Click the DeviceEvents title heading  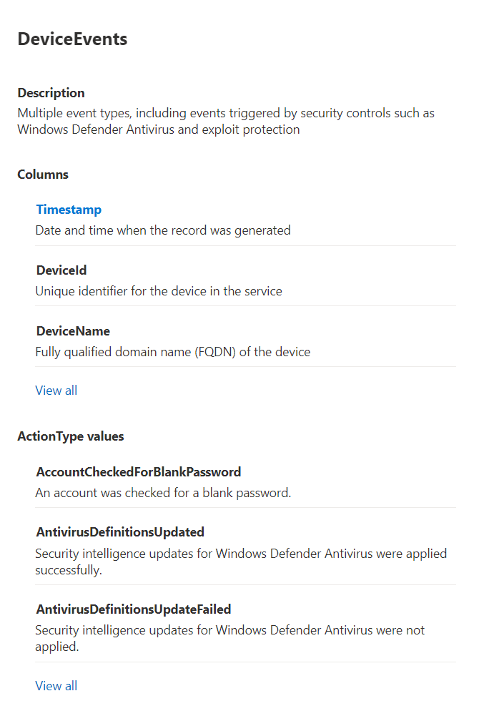(72, 39)
